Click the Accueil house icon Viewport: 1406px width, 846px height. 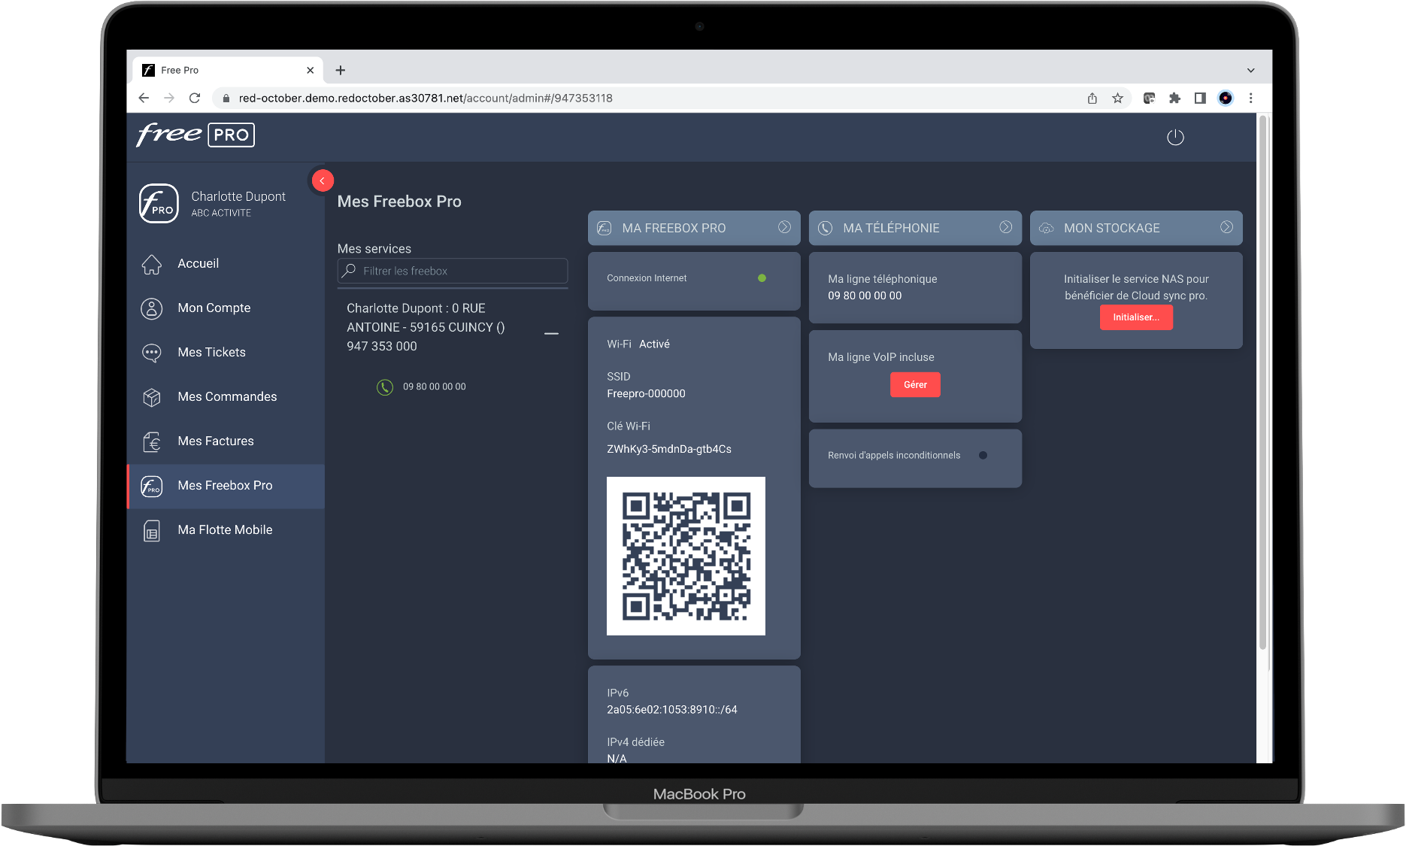click(152, 264)
